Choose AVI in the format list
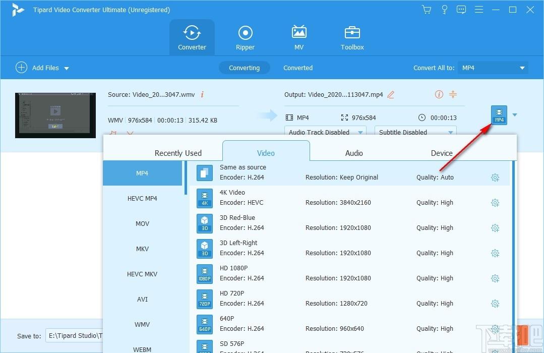Image resolution: width=544 pixels, height=353 pixels. pyautogui.click(x=142, y=299)
